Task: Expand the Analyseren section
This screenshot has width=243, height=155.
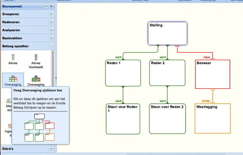Action: tap(51, 30)
